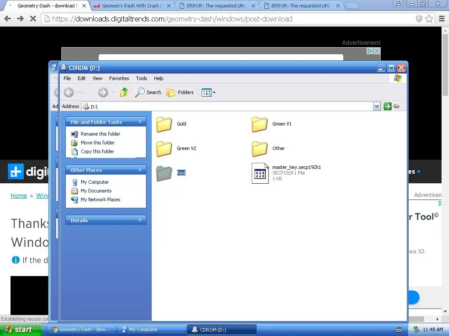Select the grayed Red folder icon
The image size is (449, 336).
click(164, 173)
